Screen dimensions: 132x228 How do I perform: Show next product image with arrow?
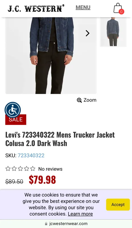88,33
